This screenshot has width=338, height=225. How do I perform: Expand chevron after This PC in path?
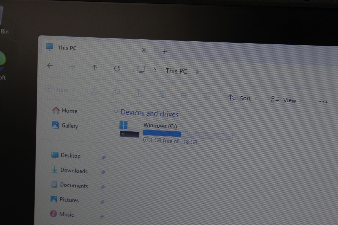tap(197, 72)
